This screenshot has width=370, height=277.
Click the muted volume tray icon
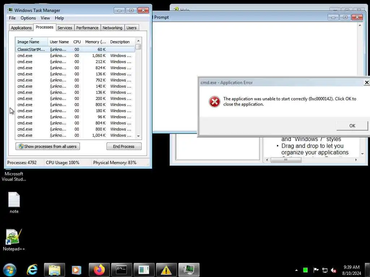334,270
